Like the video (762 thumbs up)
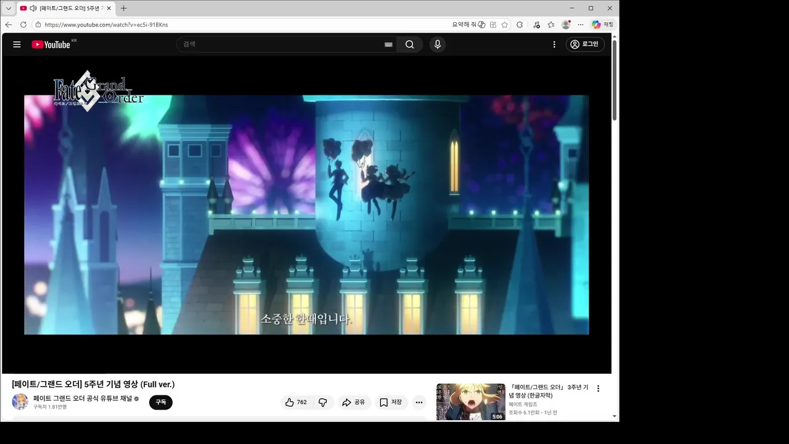 tap(296, 402)
